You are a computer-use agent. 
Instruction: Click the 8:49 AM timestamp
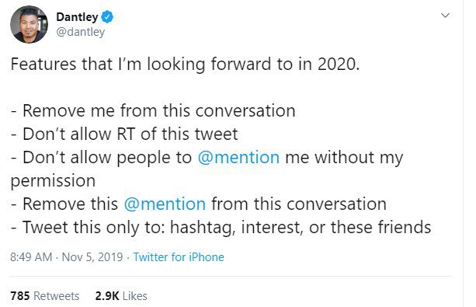point(31,257)
